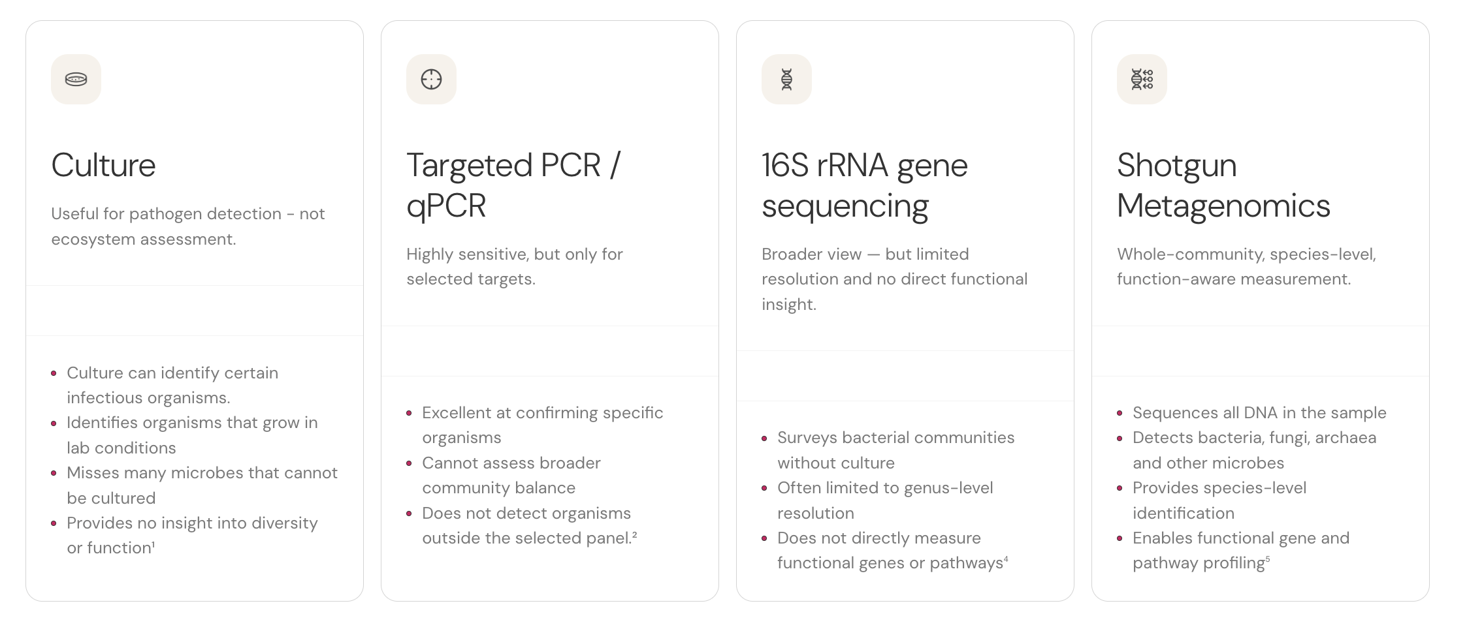Click bullet 'Misses many microbes that cannot be cultured'

pyautogui.click(x=202, y=485)
